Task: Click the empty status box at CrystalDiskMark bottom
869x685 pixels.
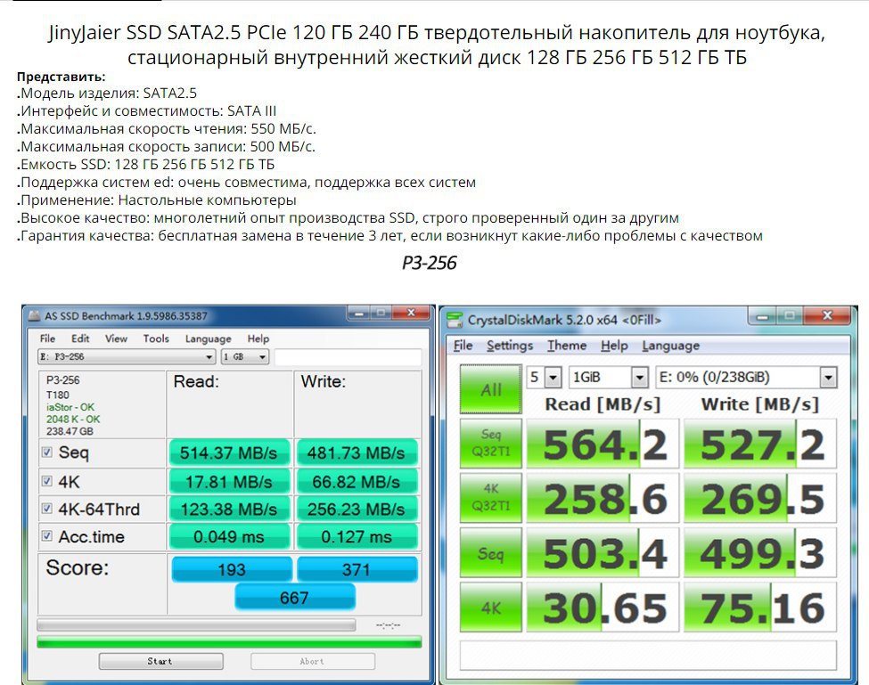Action: pyautogui.click(x=648, y=656)
